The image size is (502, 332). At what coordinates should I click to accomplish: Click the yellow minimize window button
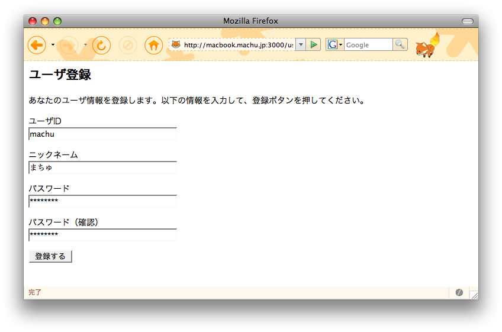pyautogui.click(x=45, y=21)
